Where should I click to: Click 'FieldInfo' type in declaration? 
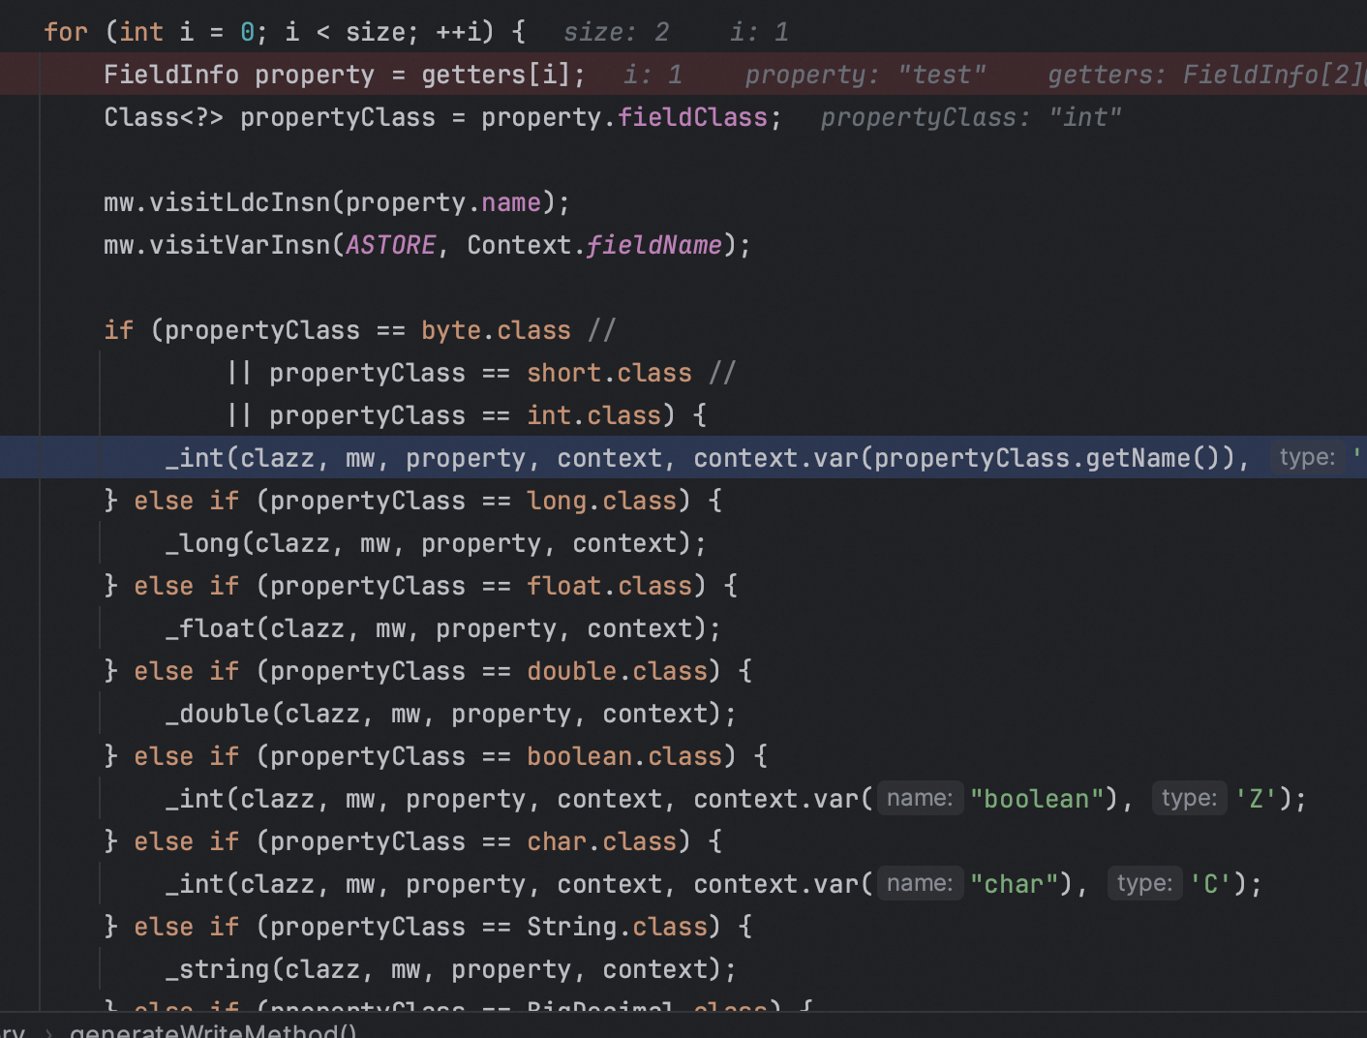click(171, 75)
